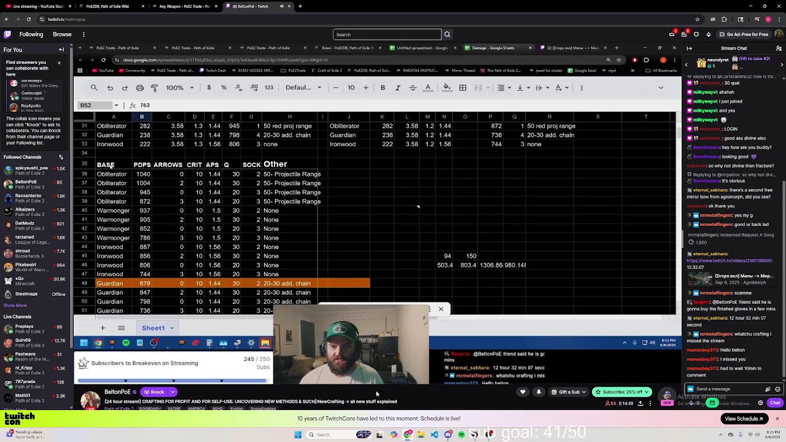Click the print icon in Sheets toolbar
This screenshot has width=786, height=442.
(140, 88)
